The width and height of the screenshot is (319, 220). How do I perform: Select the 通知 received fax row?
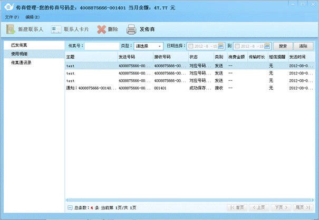90,88
